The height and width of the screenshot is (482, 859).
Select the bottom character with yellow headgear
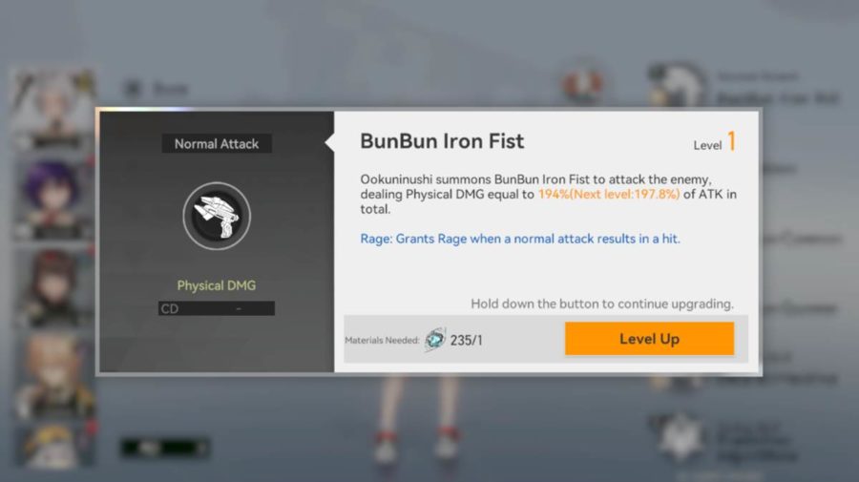pyautogui.click(x=53, y=447)
